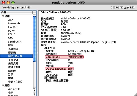Click the sidebar scrollbar thumb
This screenshot has height=96, width=137.
coord(34,39)
